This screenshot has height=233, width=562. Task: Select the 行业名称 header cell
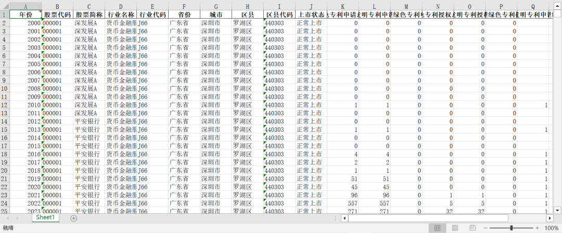(121, 15)
